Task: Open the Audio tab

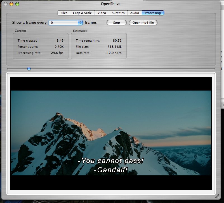Action: click(135, 13)
